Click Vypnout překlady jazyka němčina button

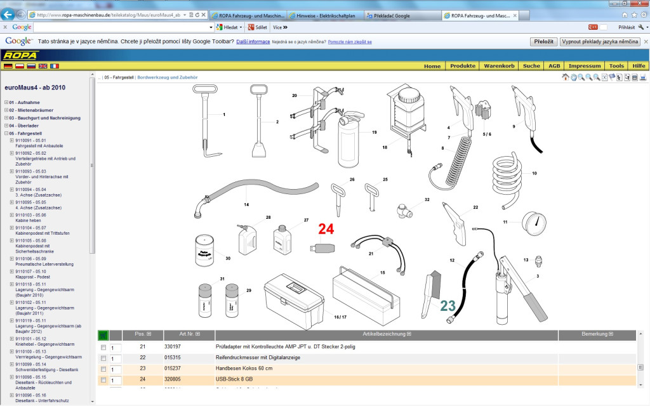coord(600,41)
